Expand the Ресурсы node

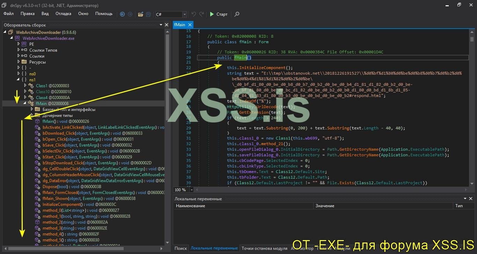pos(19,62)
